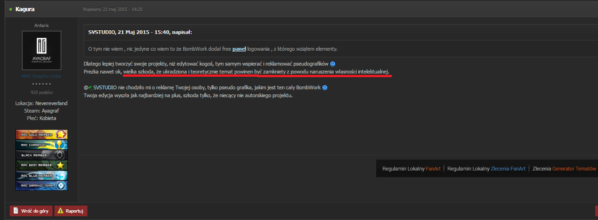
Task: Open the bold 'panel' link in quote
Action: [239, 48]
